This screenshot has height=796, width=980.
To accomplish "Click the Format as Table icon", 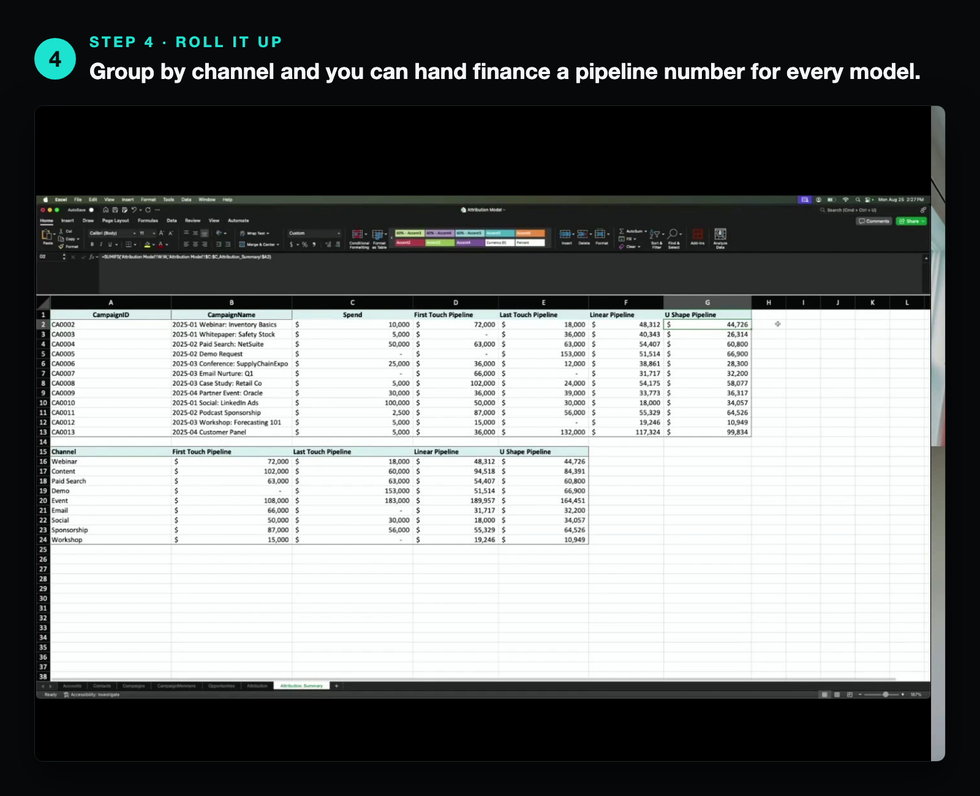I will point(378,235).
